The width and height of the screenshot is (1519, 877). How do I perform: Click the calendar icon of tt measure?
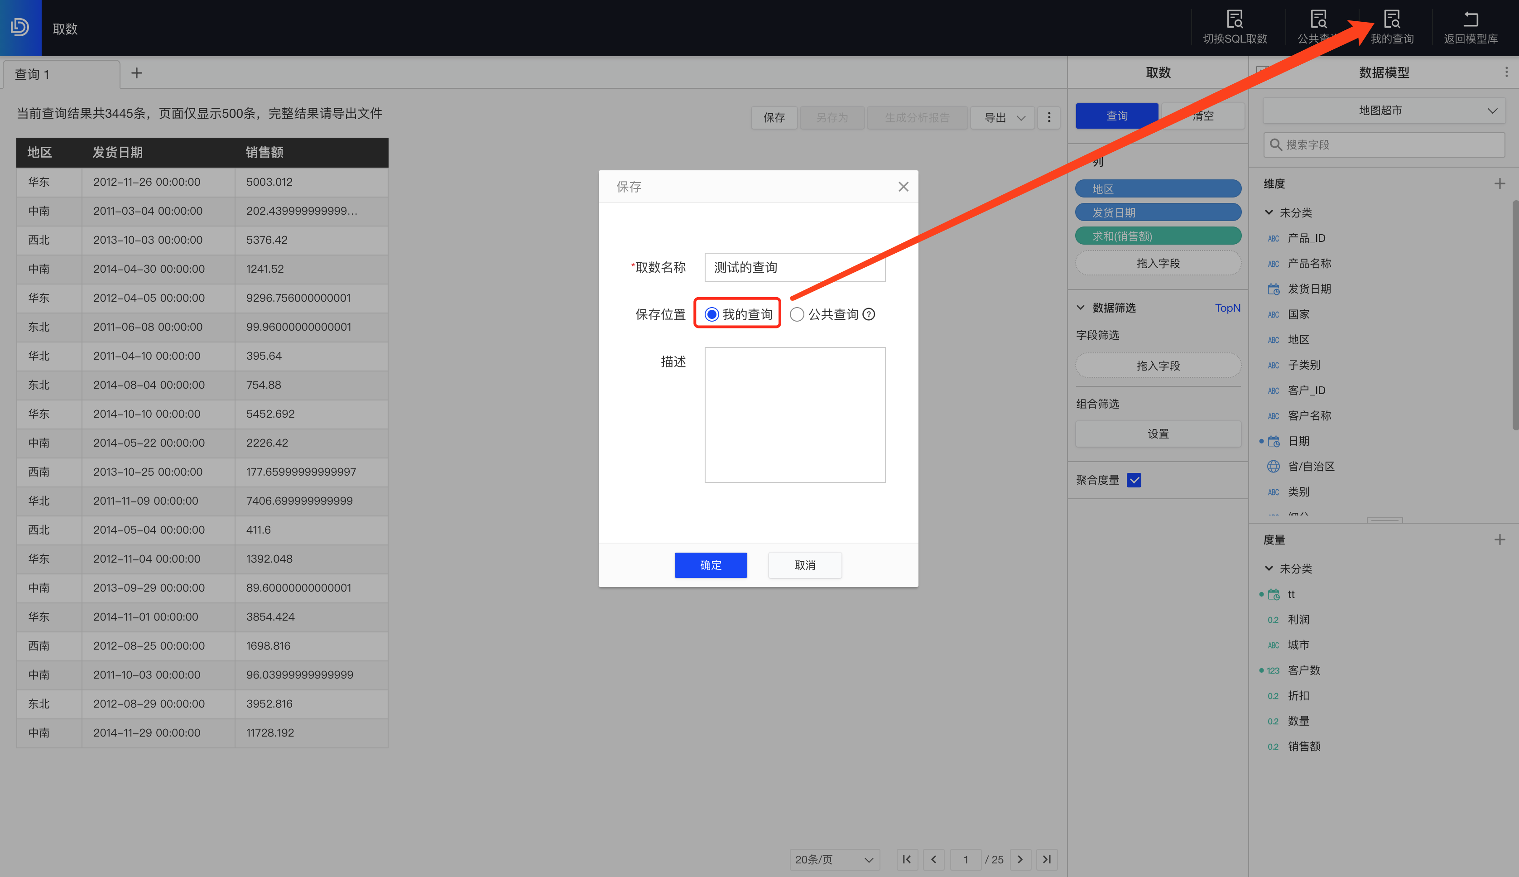1274,594
